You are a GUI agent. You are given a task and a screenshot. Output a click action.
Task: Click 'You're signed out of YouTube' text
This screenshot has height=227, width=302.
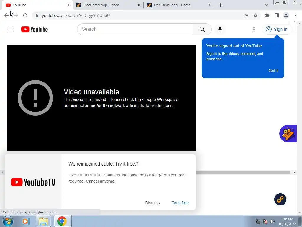pos(234,46)
